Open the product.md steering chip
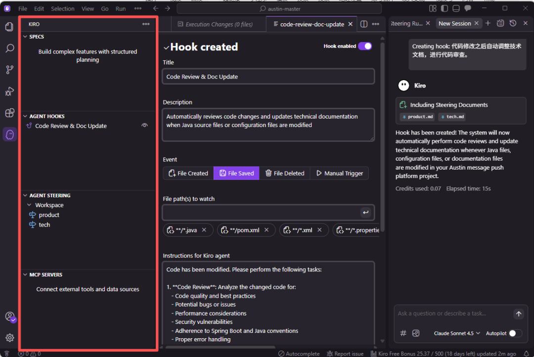This screenshot has width=534, height=357. click(417, 117)
